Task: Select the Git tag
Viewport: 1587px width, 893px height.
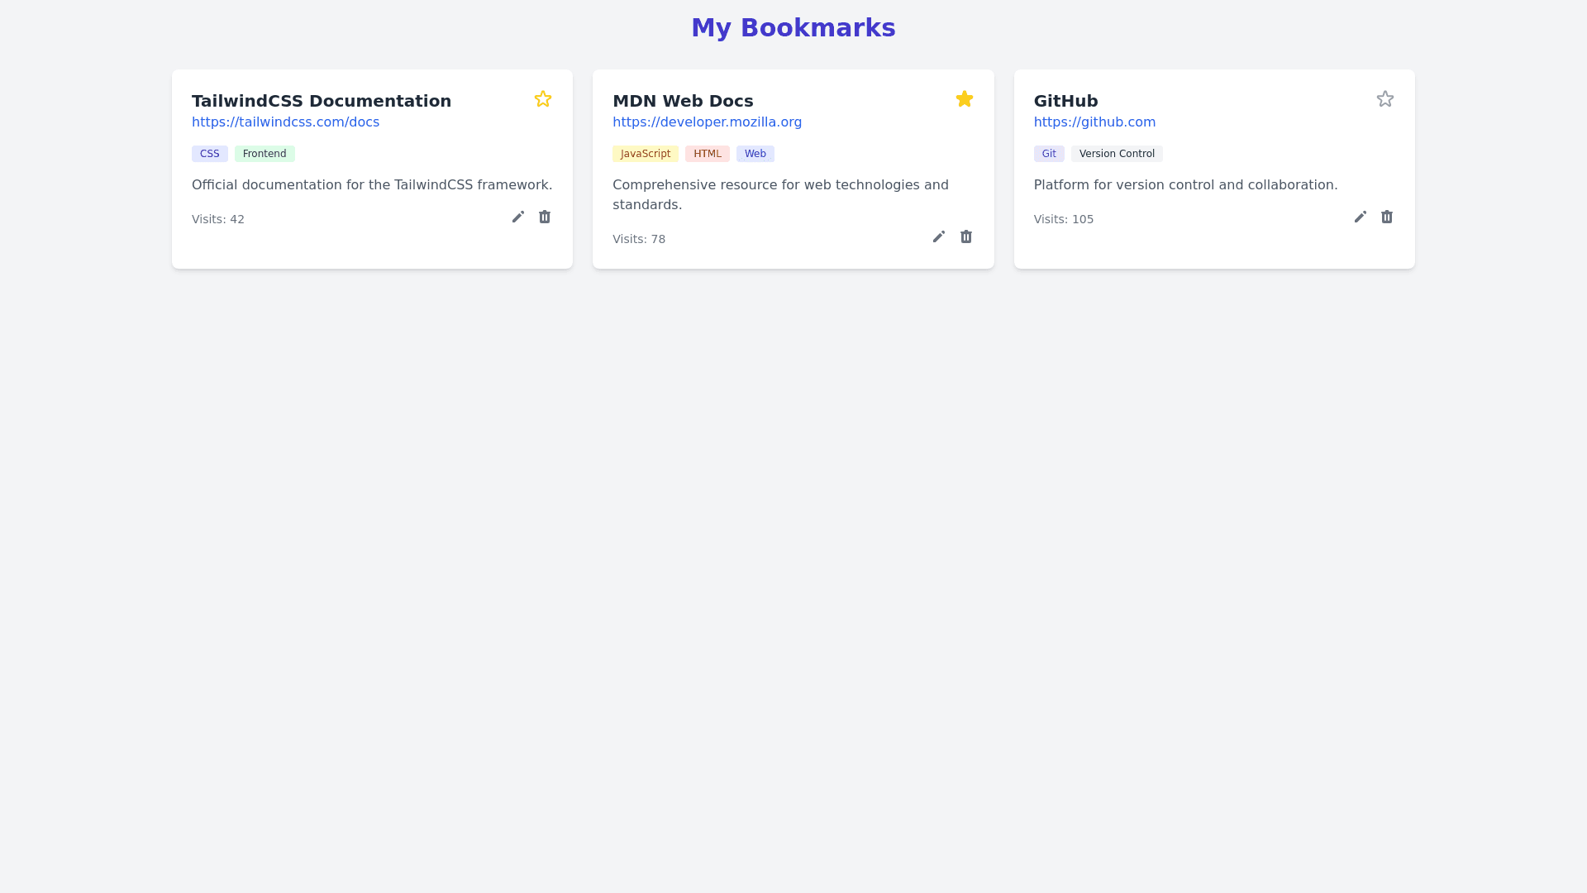Action: [1049, 154]
